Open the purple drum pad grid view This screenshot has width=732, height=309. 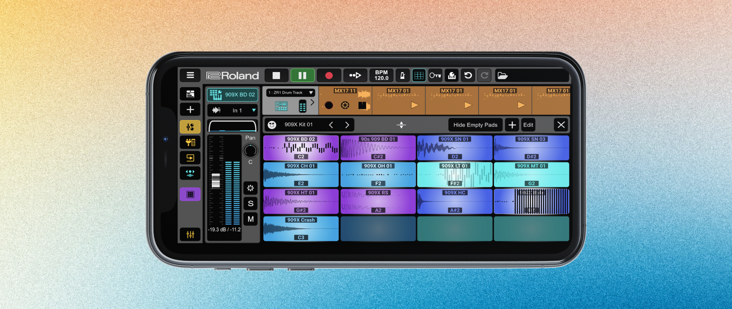[x=190, y=194]
